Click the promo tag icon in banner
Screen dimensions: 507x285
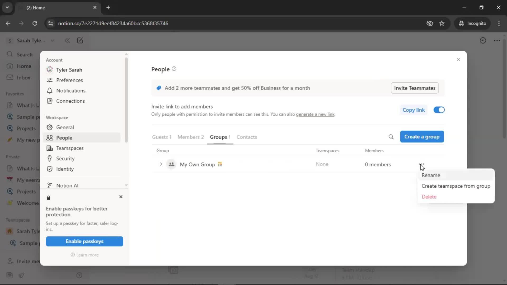(x=159, y=88)
